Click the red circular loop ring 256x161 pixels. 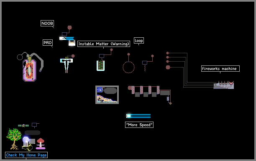(129, 67)
